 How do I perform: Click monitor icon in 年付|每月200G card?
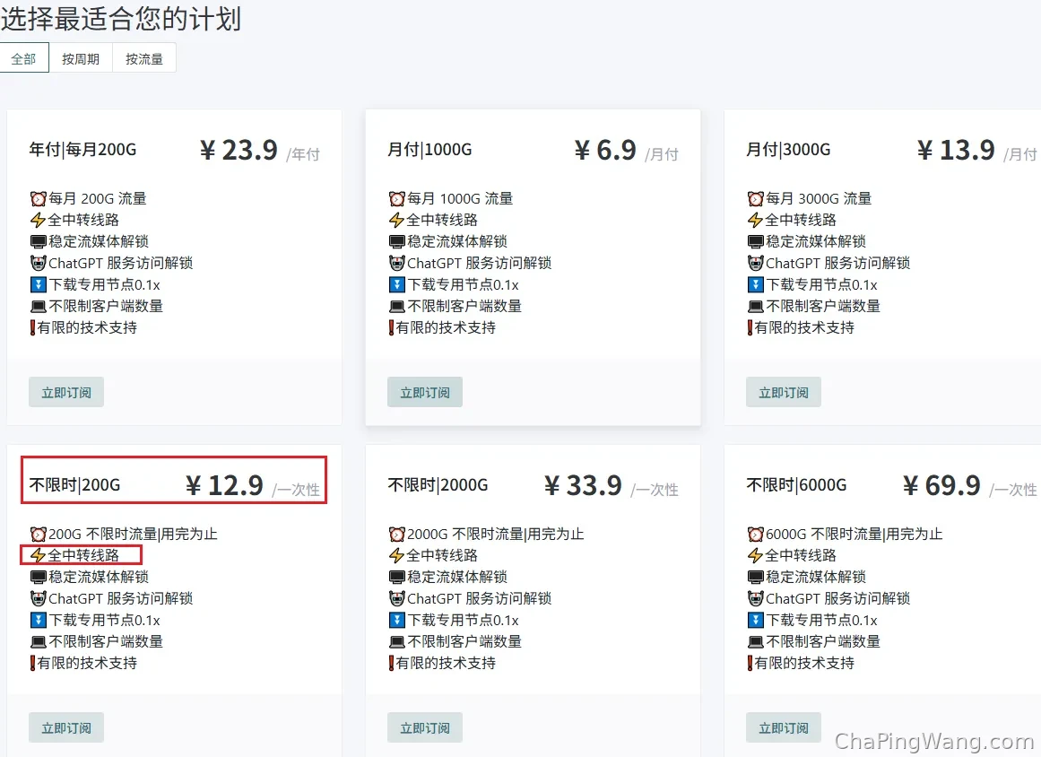click(39, 241)
